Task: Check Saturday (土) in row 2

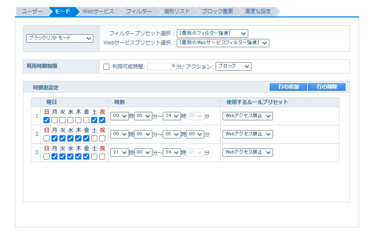Action: point(94,138)
